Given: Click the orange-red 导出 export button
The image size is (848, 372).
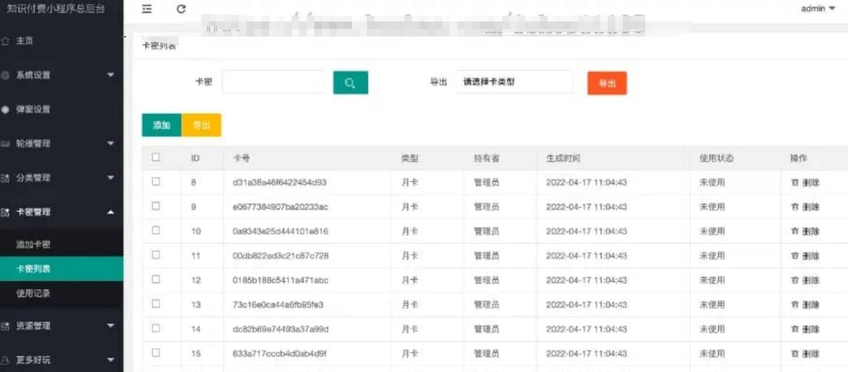Looking at the screenshot, I should pyautogui.click(x=607, y=83).
